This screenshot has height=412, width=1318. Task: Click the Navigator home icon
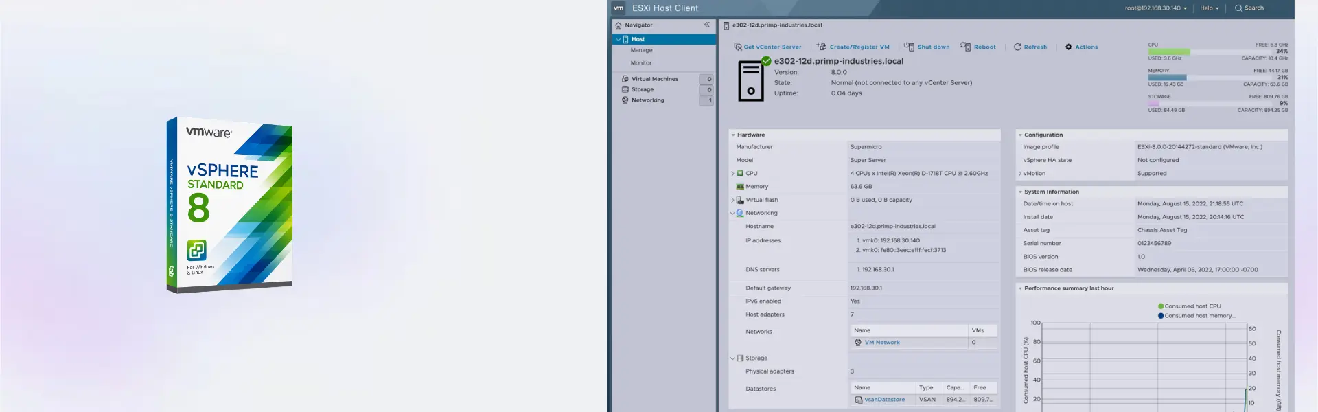(618, 25)
